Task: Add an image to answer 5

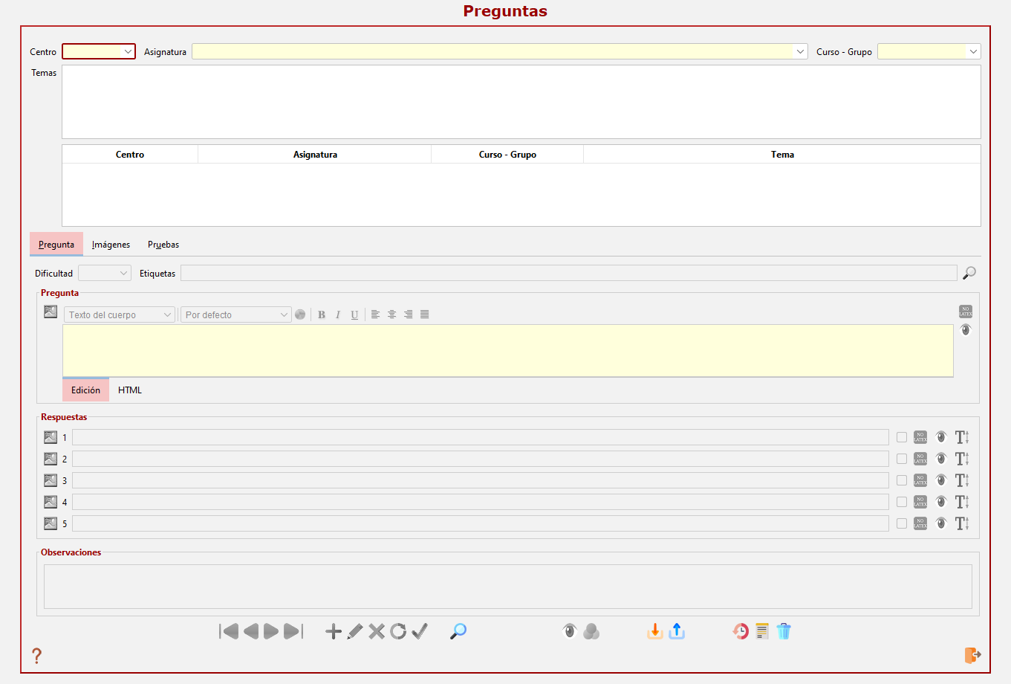Action: (x=51, y=523)
